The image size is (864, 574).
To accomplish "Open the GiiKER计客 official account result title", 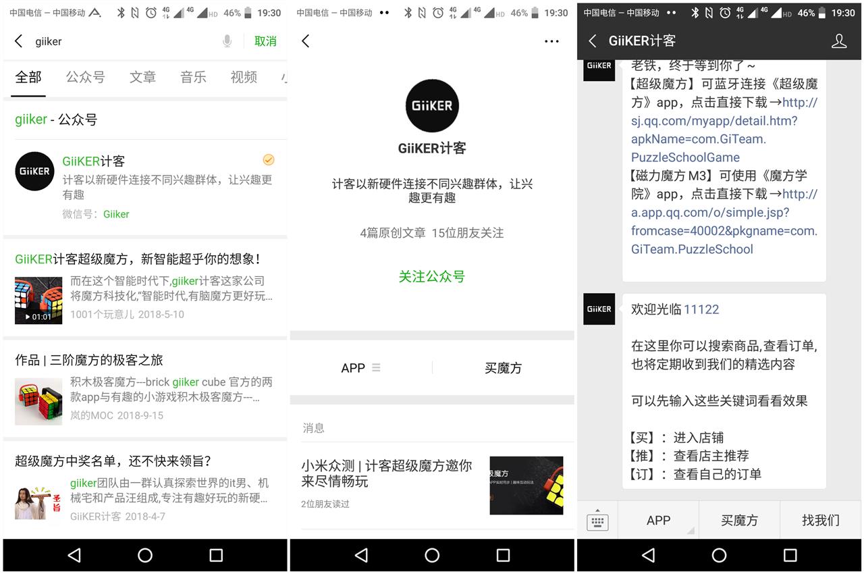I will [94, 161].
